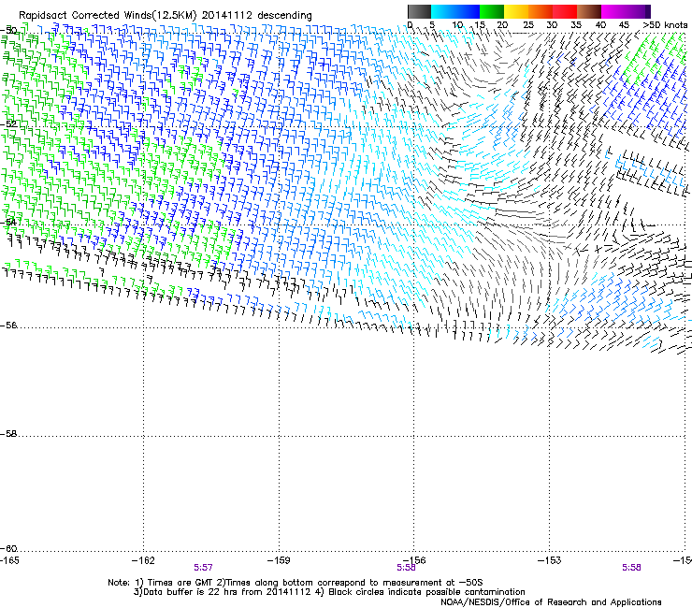Pick the gray 0-5 knots color band
692x608 pixels.
419,11
